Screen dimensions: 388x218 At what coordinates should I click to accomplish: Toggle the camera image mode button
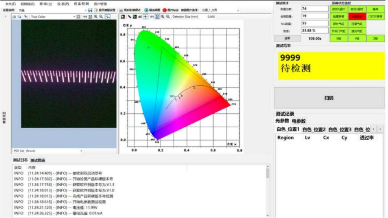point(121,10)
